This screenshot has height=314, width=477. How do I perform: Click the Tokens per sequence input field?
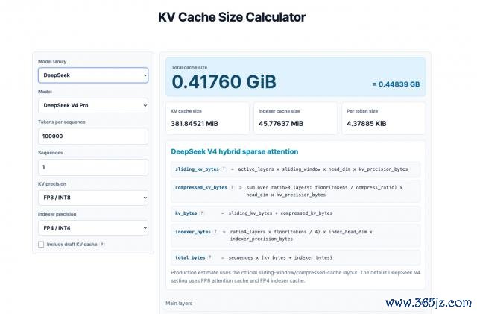[x=93, y=136]
